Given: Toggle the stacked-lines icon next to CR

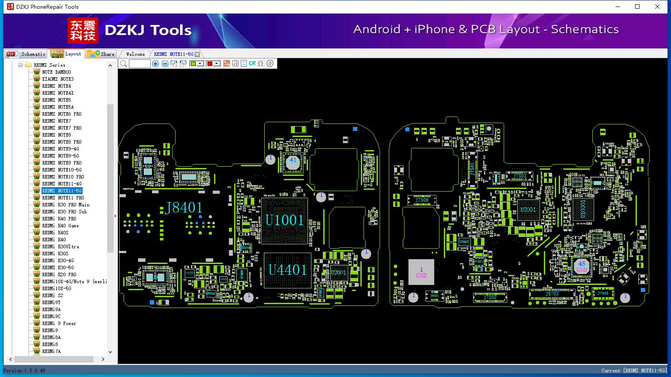Looking at the screenshot, I should tap(243, 64).
